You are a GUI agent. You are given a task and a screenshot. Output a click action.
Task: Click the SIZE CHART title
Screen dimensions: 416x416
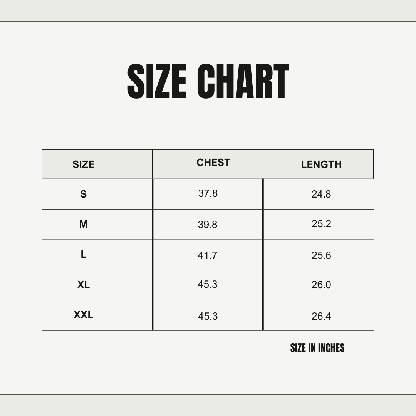click(208, 82)
